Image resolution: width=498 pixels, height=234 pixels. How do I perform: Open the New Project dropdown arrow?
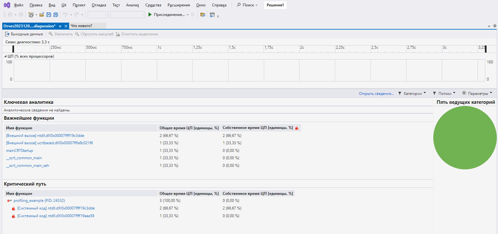click(36, 15)
